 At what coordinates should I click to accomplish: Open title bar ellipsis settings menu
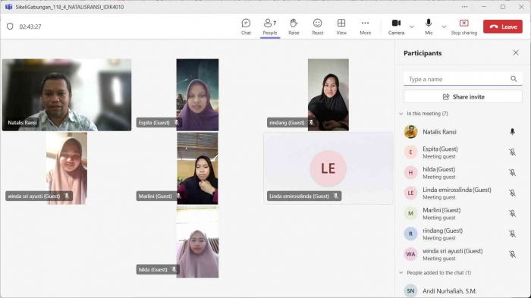pyautogui.click(x=464, y=7)
